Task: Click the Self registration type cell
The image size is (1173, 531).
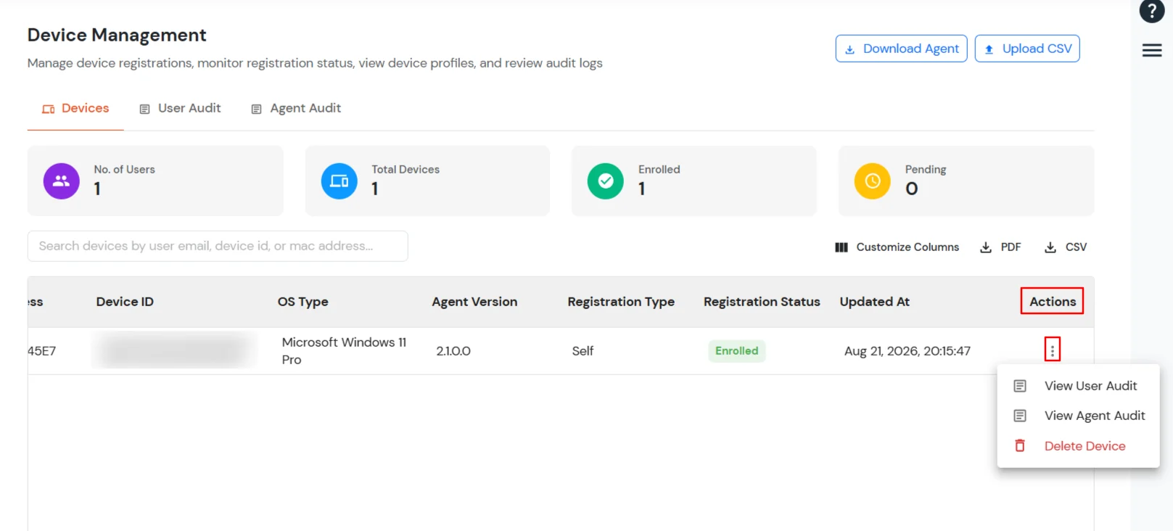Action: [x=583, y=351]
